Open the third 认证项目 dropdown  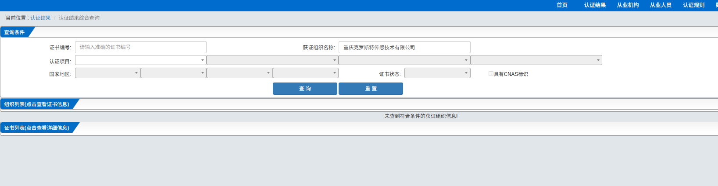404,60
